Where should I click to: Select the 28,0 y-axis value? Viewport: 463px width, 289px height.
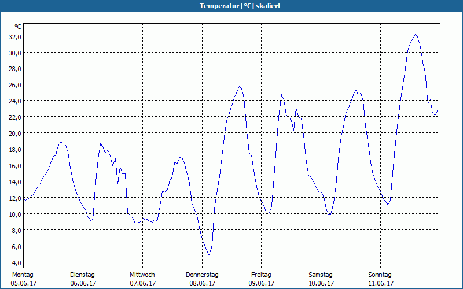[x=15, y=69]
